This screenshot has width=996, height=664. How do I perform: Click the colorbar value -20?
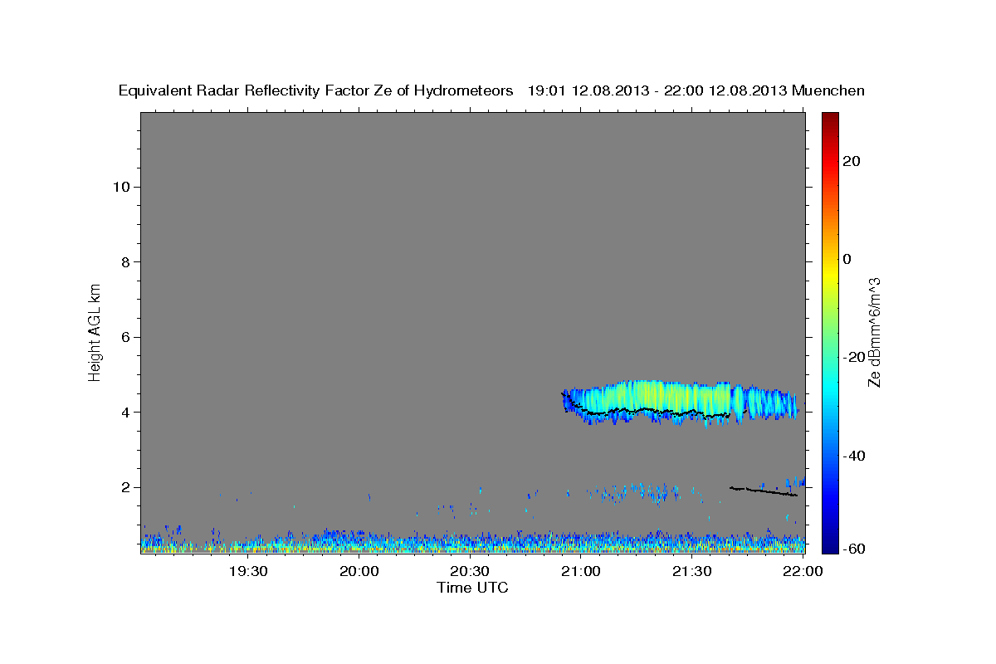tap(852, 357)
